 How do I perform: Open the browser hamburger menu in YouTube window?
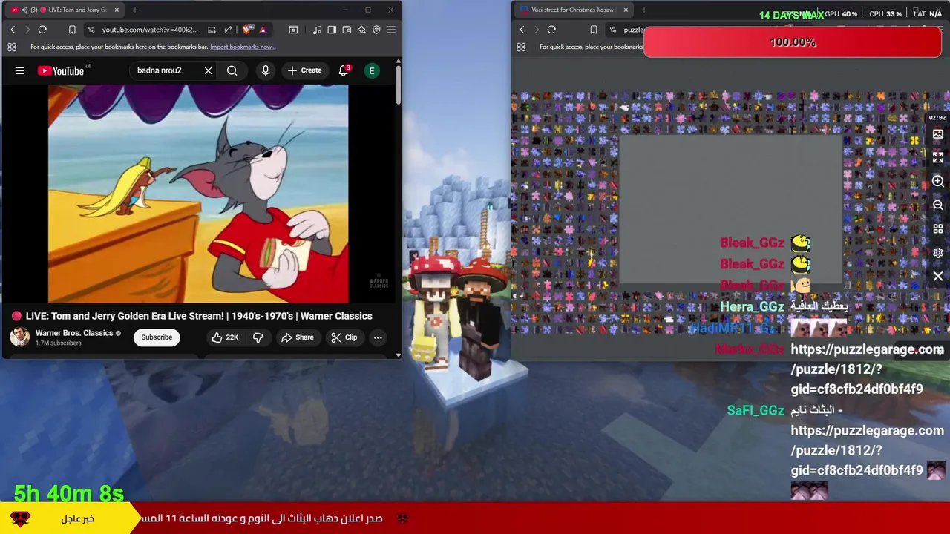tap(391, 30)
